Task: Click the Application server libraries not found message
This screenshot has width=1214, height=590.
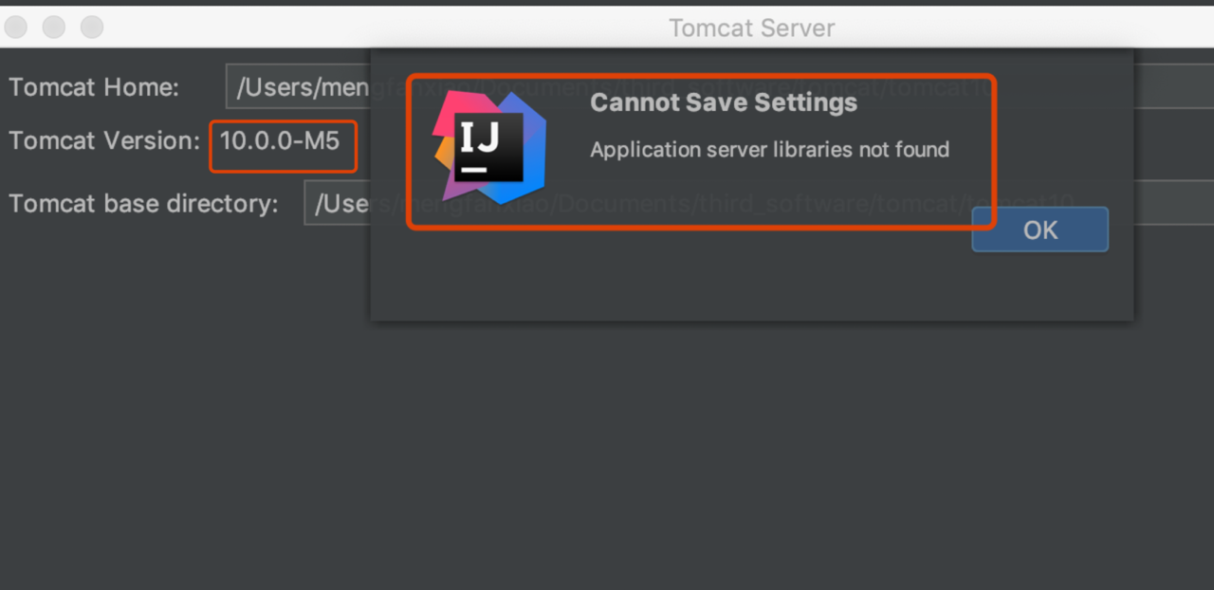Action: click(769, 149)
